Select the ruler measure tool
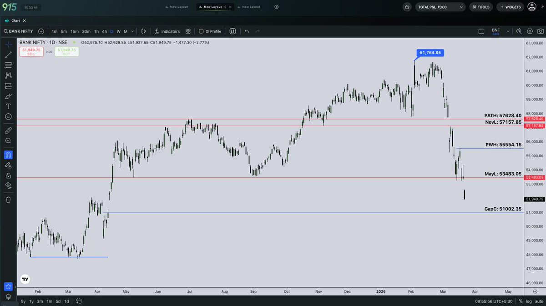546x306 pixels. click(x=8, y=130)
